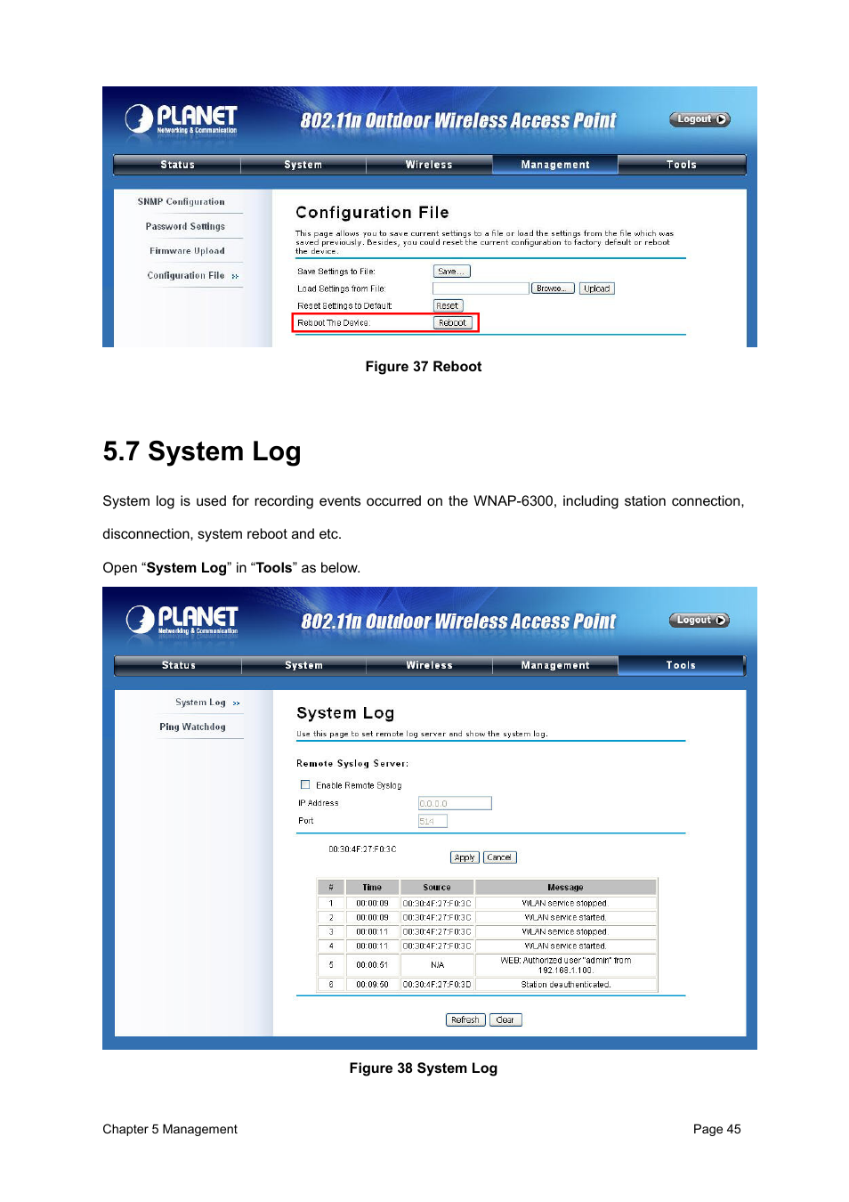The height and width of the screenshot is (1202, 849).
Task: Click the time 00:09:50 in the last row
Action: (372, 985)
